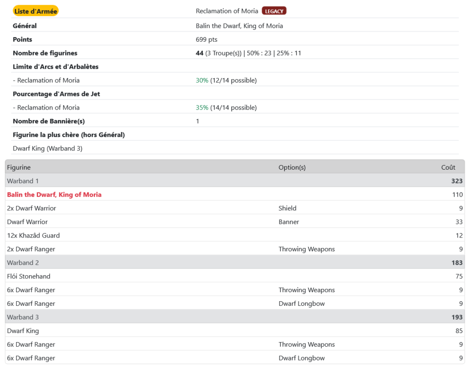Viewport: 470px width, 371px height.
Task: Select the 2x Dwarf Warrior row
Action: pos(235,208)
